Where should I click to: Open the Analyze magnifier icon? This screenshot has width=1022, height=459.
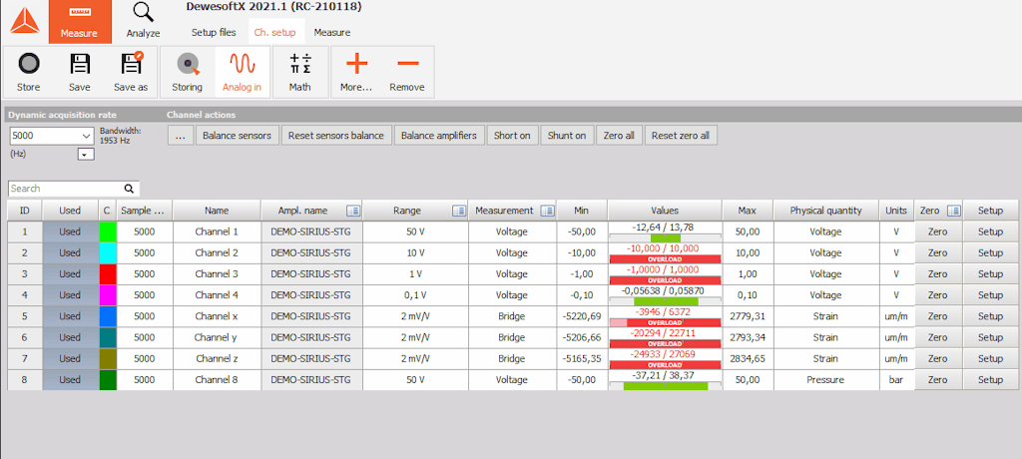click(143, 12)
